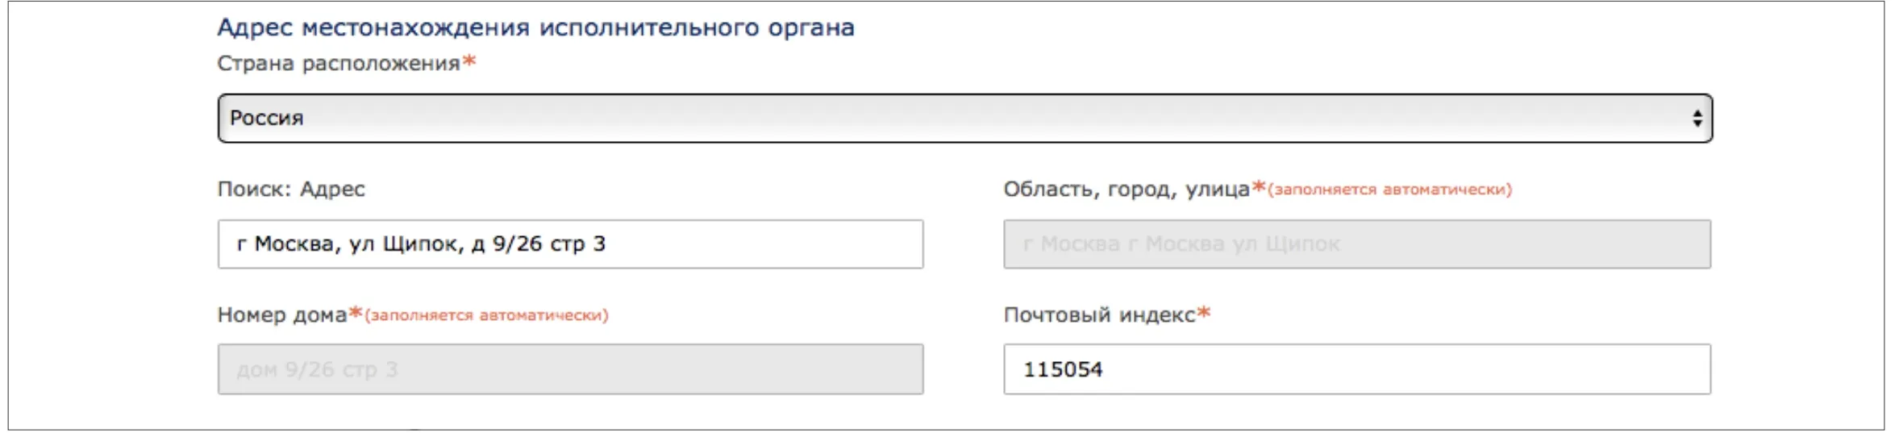Click heading "Адрес местонахождения исполнительного органа"
1895x437 pixels.
(535, 27)
